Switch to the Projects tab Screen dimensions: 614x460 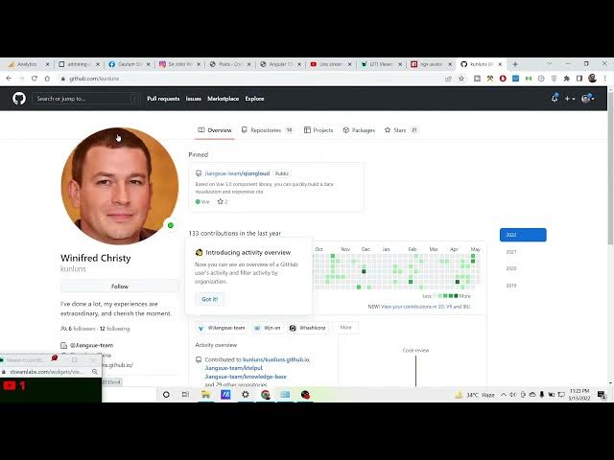coord(319,130)
